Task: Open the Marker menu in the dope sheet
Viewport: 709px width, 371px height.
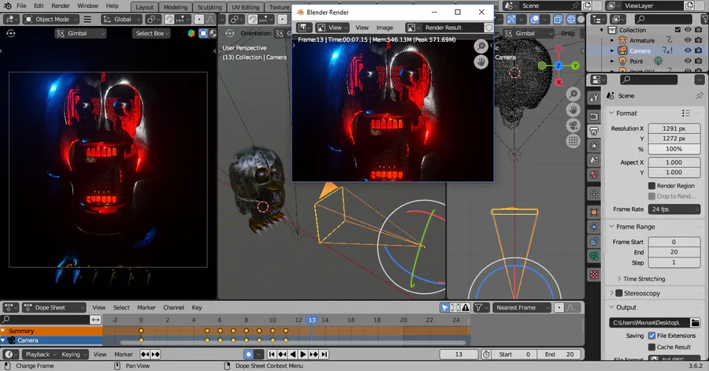Action: coord(147,307)
